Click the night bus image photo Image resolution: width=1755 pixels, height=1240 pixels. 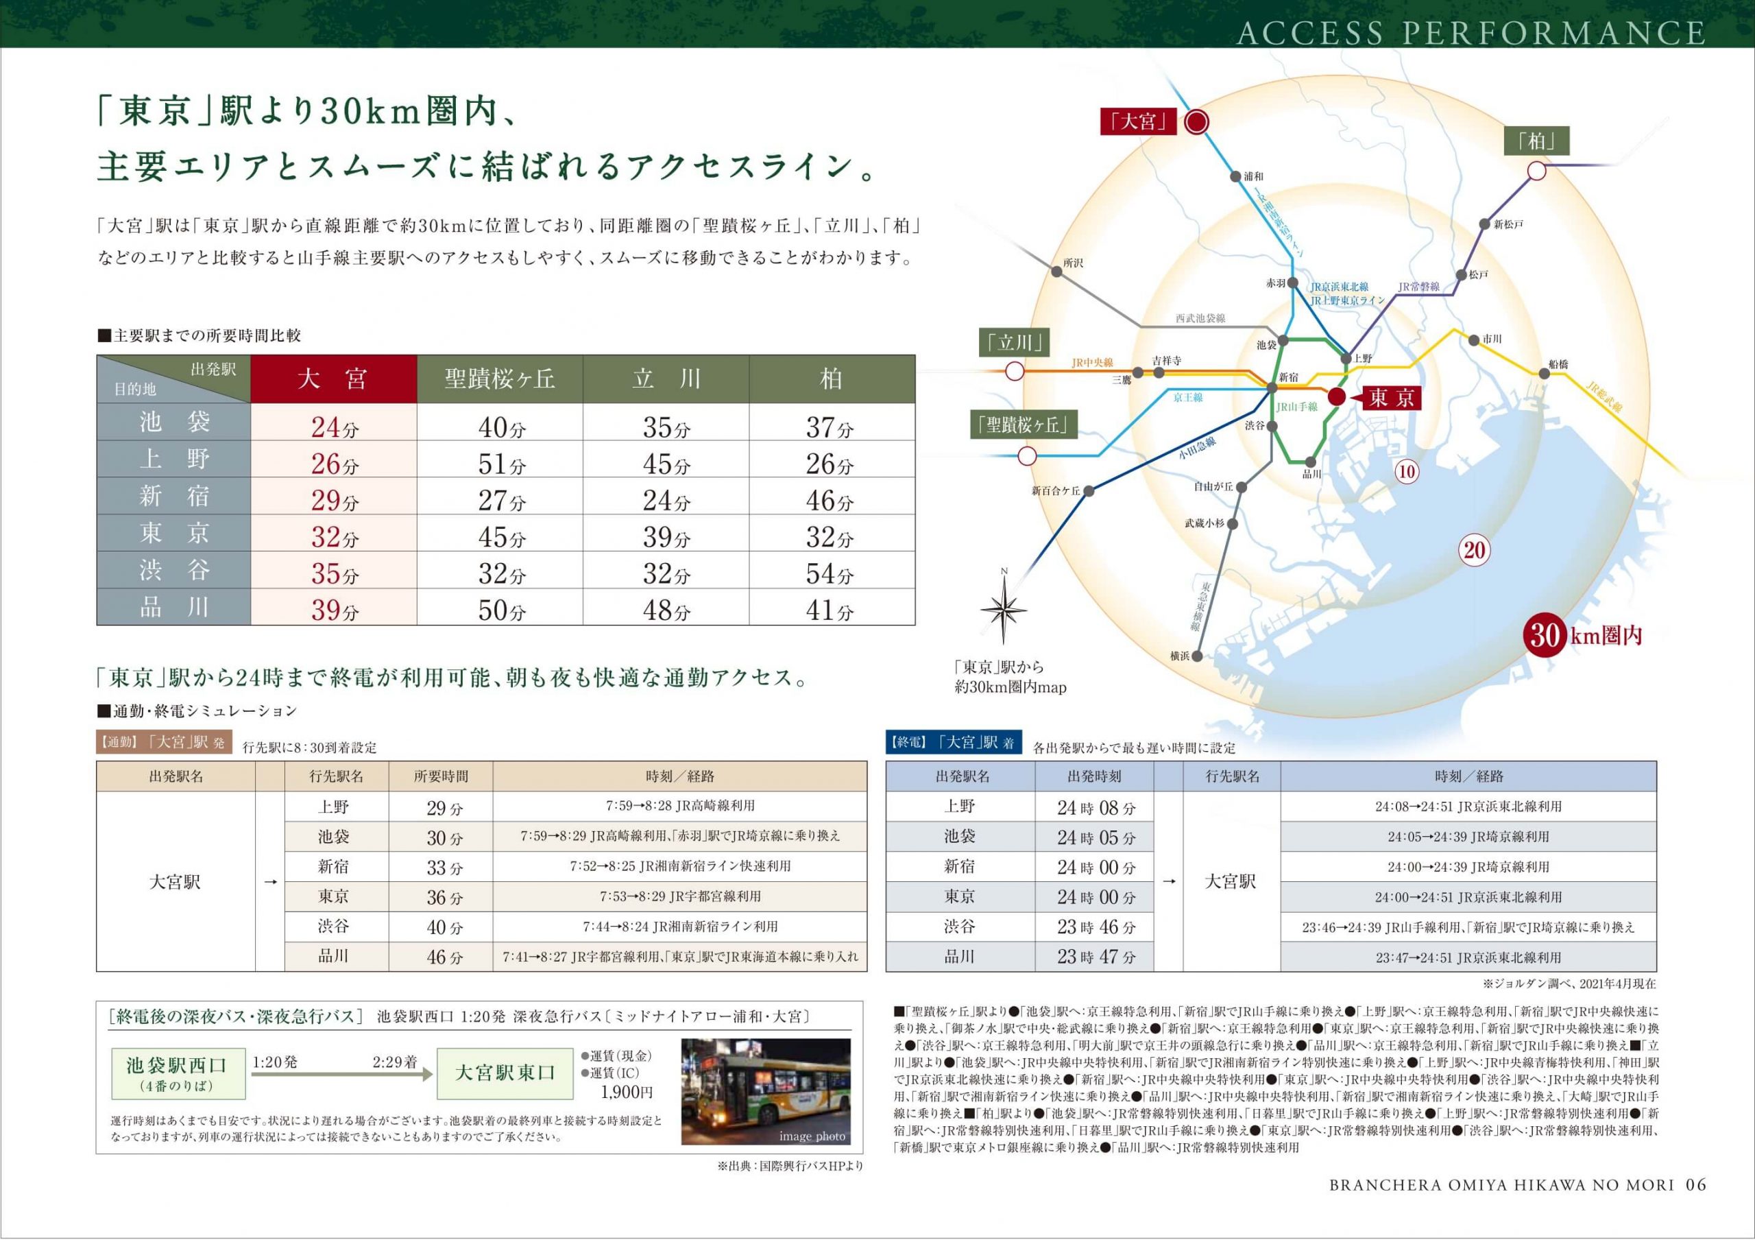coord(765,1091)
